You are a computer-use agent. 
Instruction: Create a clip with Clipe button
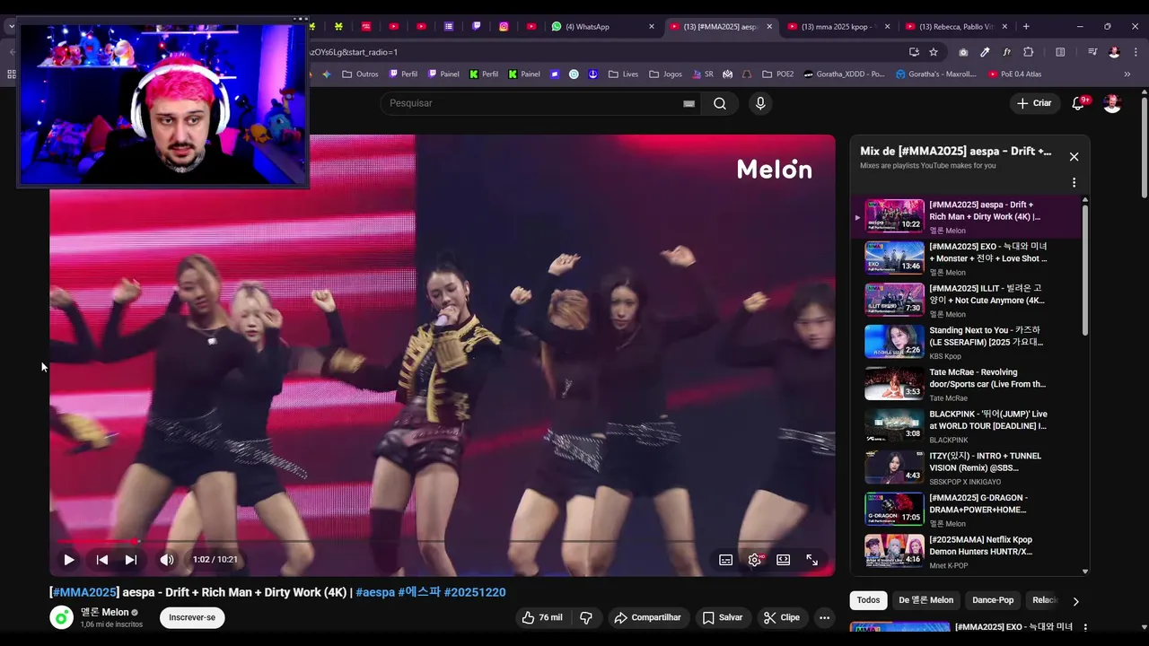(x=781, y=617)
